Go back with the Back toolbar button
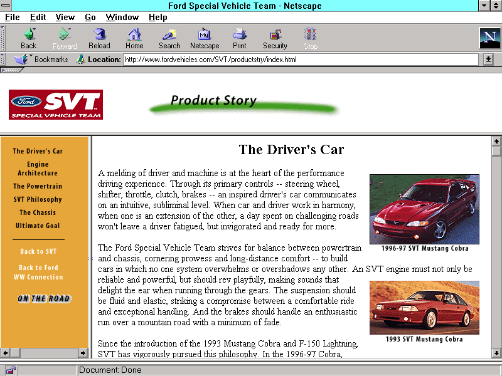Viewport: 502px width, 376px height. (x=28, y=38)
